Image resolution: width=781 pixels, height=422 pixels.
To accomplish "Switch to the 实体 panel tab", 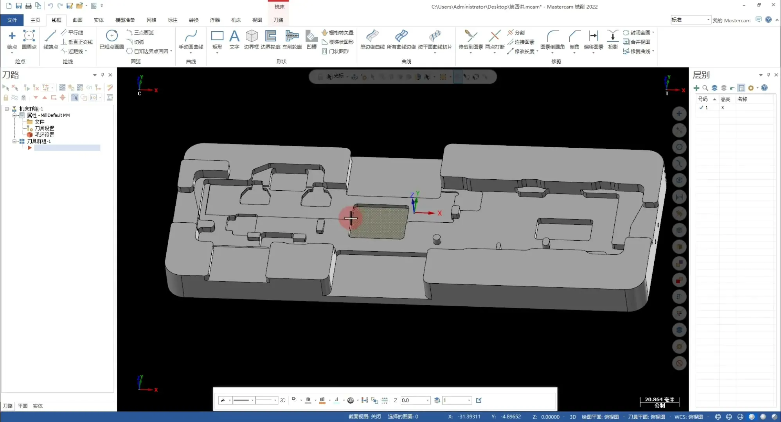I will click(x=38, y=406).
